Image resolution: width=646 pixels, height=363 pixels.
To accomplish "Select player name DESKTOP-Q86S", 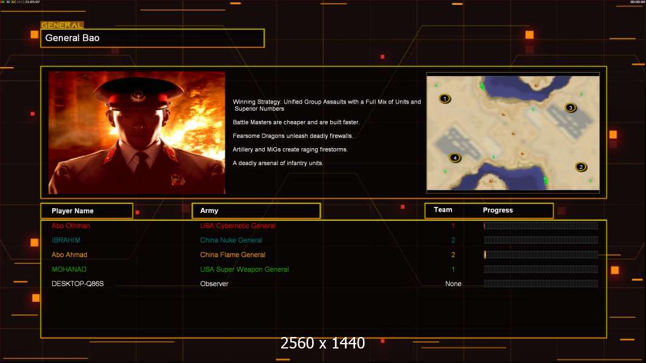I will point(78,284).
